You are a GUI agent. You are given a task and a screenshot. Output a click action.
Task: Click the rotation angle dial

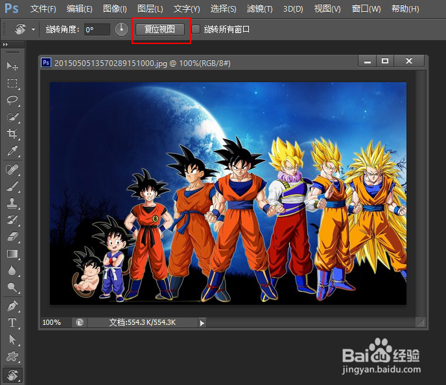[121, 30]
